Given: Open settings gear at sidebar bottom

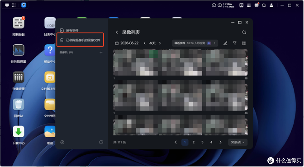Looking at the screenshot, I should (x=62, y=143).
